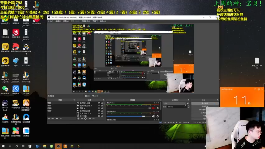Remove the selected scene with the minus icon
This screenshot has height=149, width=265.
53,119
